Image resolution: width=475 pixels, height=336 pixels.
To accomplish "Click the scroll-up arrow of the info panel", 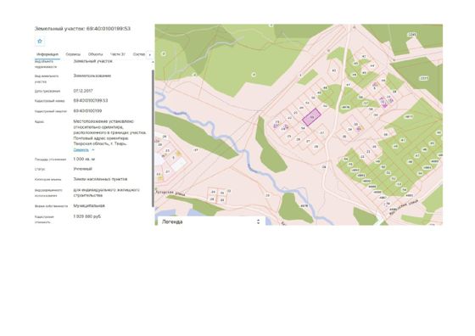I will pyautogui.click(x=153, y=62).
